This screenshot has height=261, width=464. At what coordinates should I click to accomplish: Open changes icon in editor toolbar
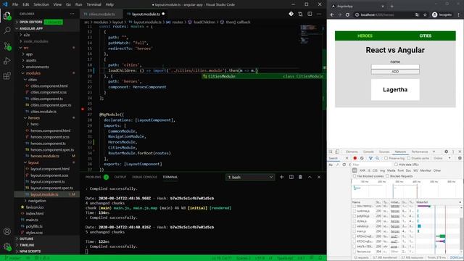point(300,14)
